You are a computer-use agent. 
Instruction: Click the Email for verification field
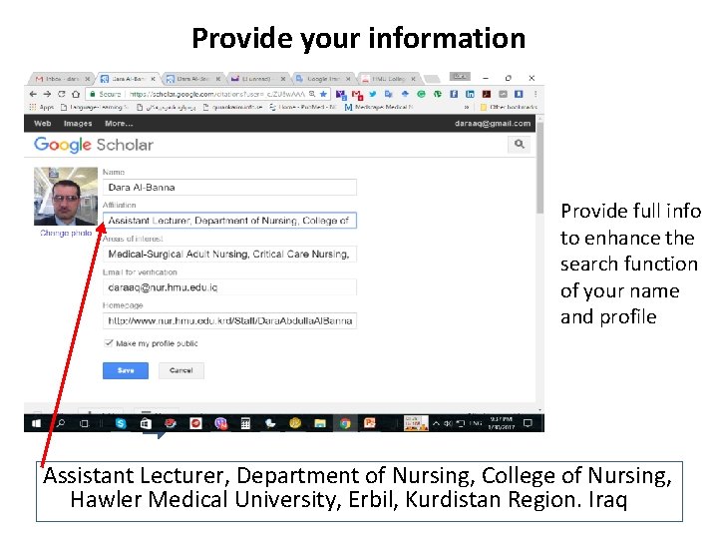coord(229,287)
